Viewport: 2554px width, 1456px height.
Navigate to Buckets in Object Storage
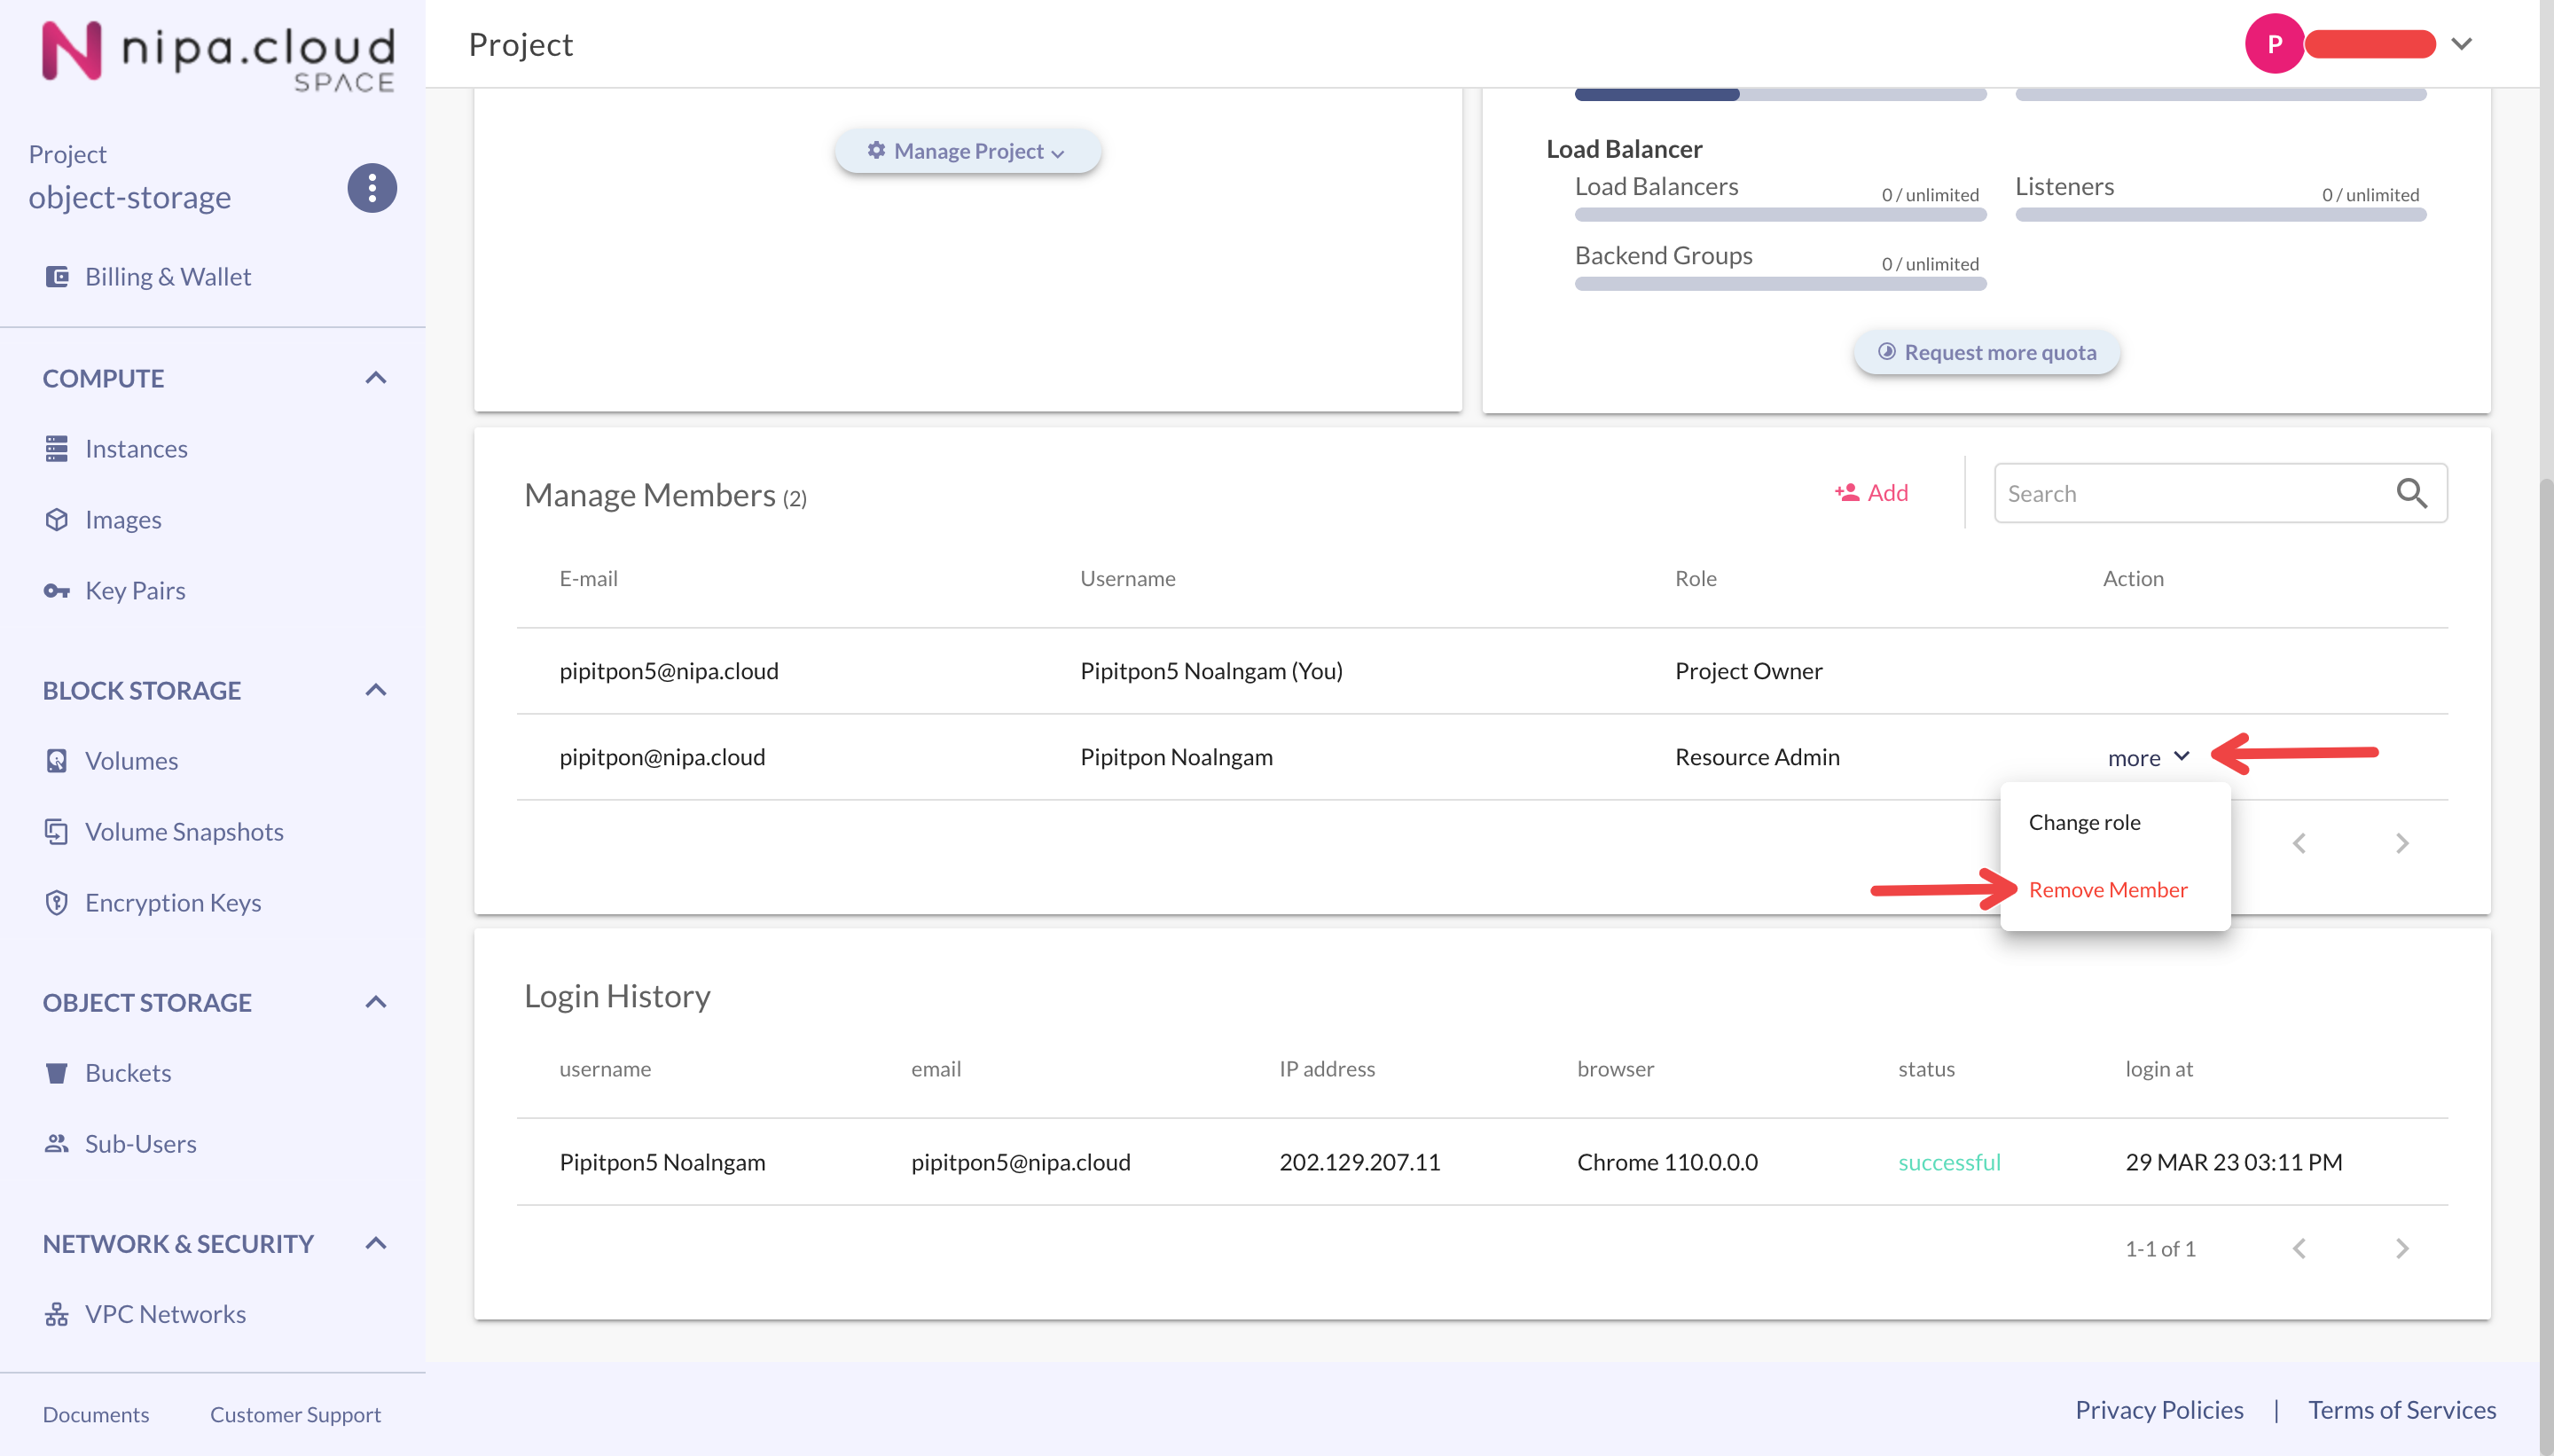128,1072
